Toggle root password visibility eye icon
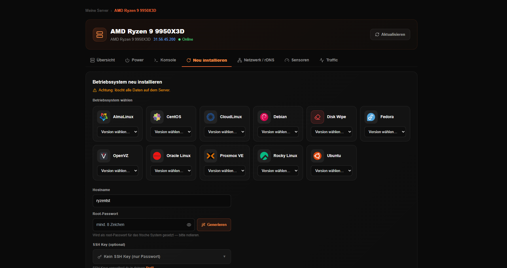507x268 pixels. click(189, 225)
